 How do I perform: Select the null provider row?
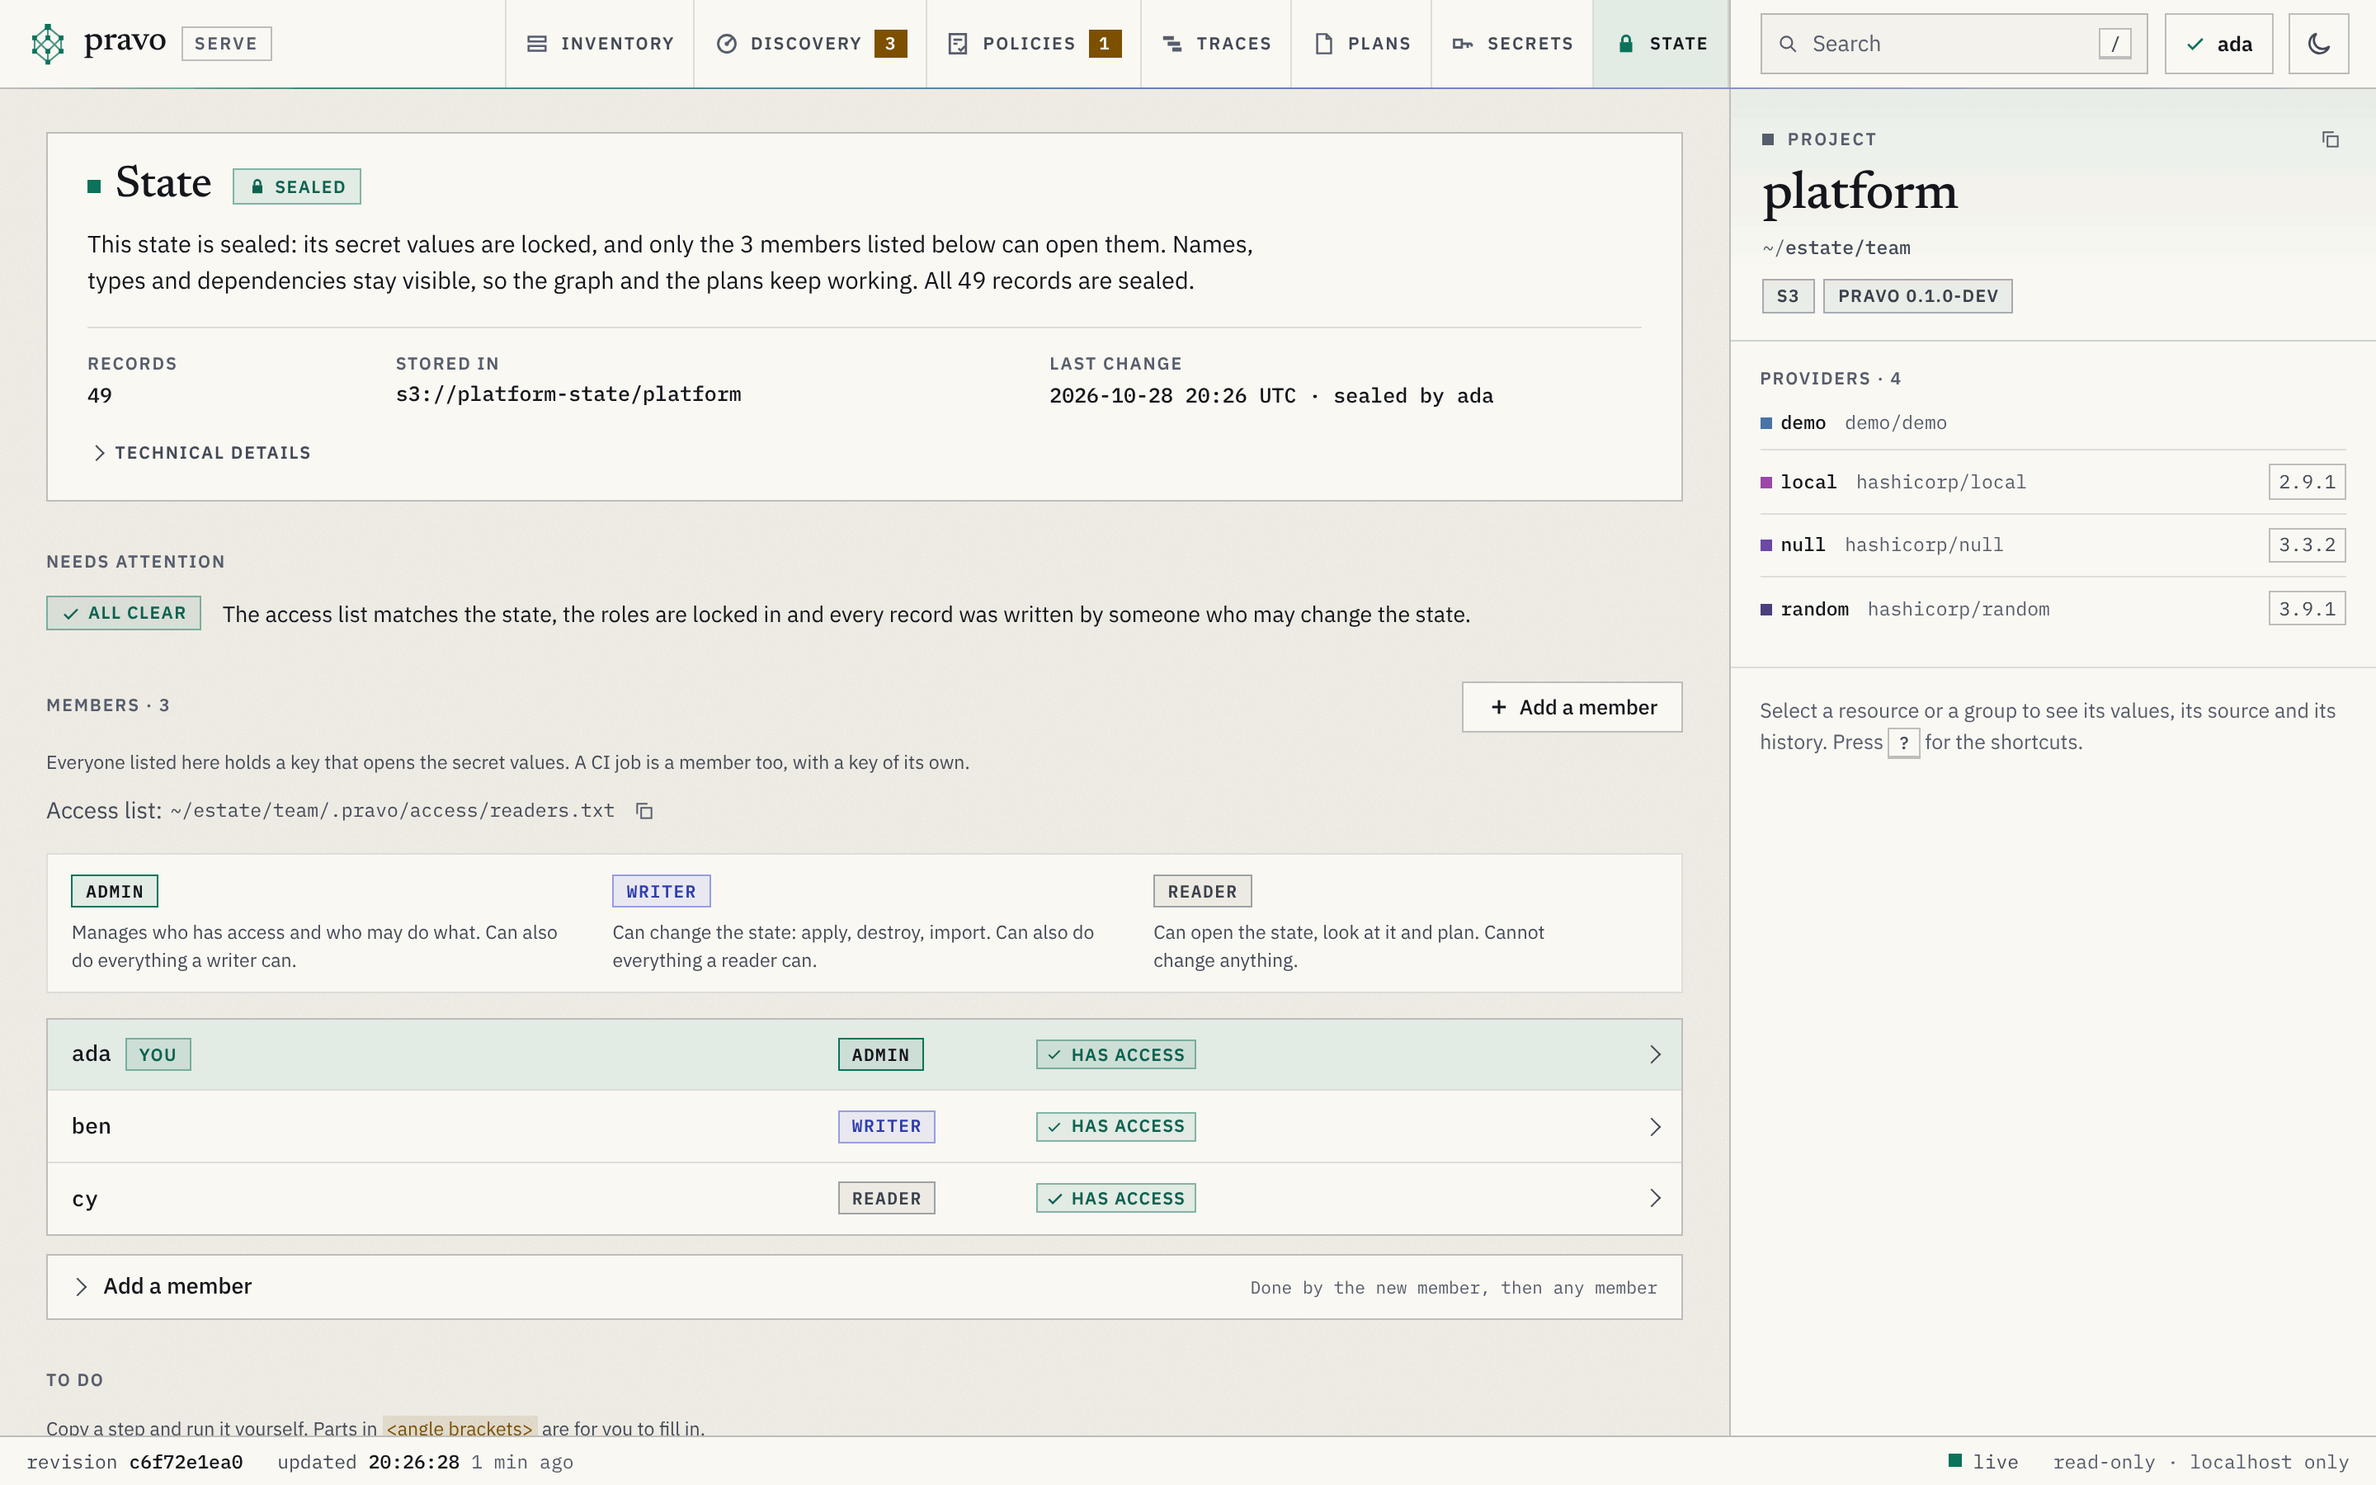tap(2052, 545)
